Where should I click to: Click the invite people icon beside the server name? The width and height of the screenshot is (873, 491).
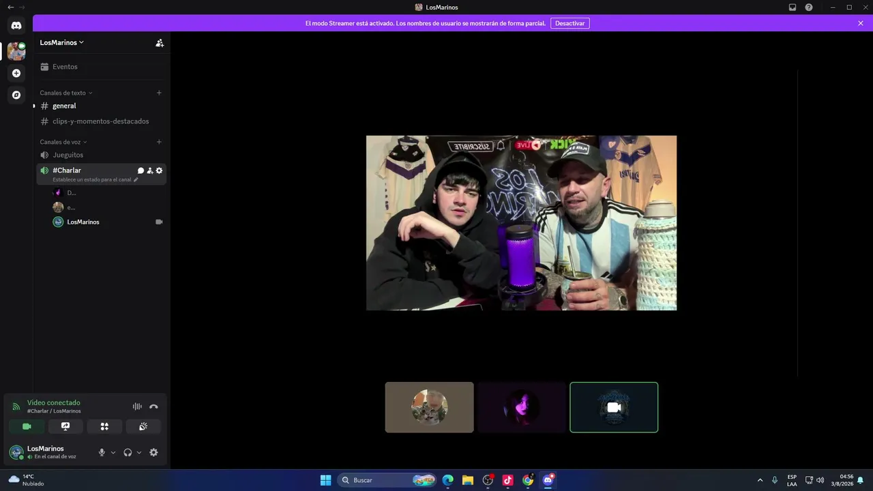click(x=159, y=42)
